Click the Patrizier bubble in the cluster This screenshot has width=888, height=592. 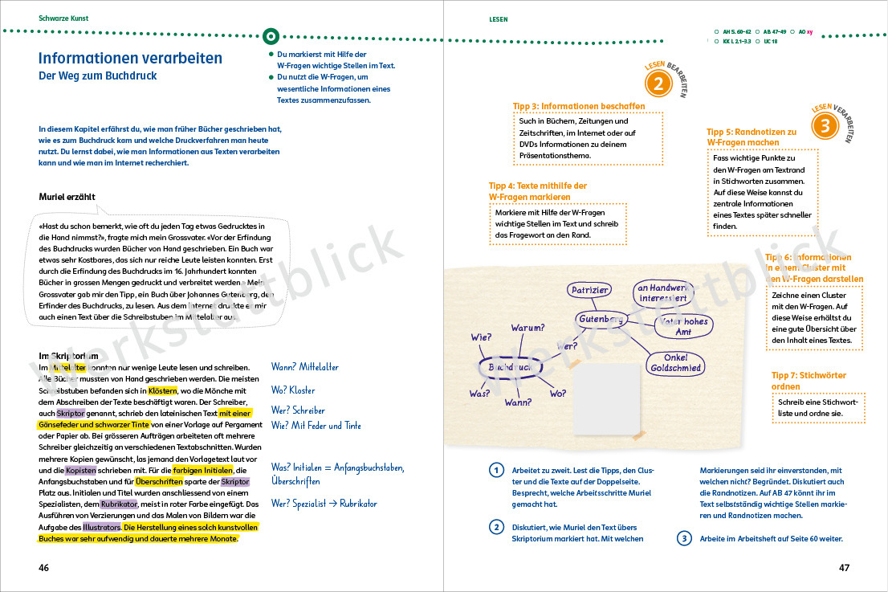(590, 290)
